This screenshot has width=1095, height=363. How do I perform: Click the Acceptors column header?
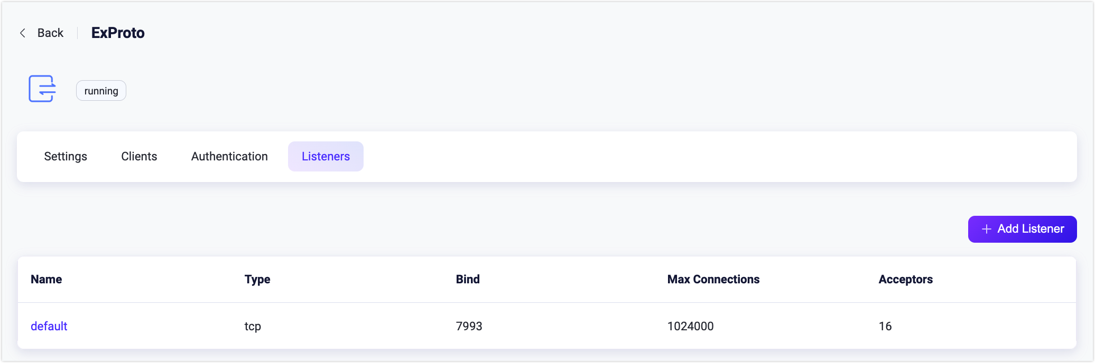click(905, 280)
